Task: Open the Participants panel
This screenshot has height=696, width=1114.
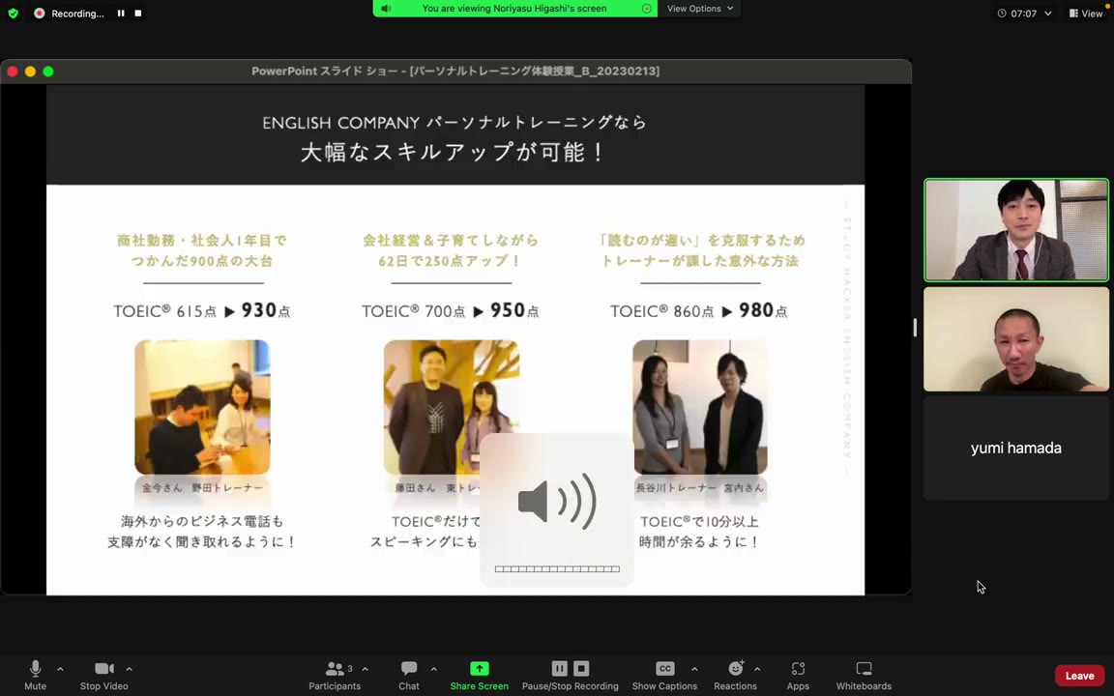Action: click(x=335, y=676)
